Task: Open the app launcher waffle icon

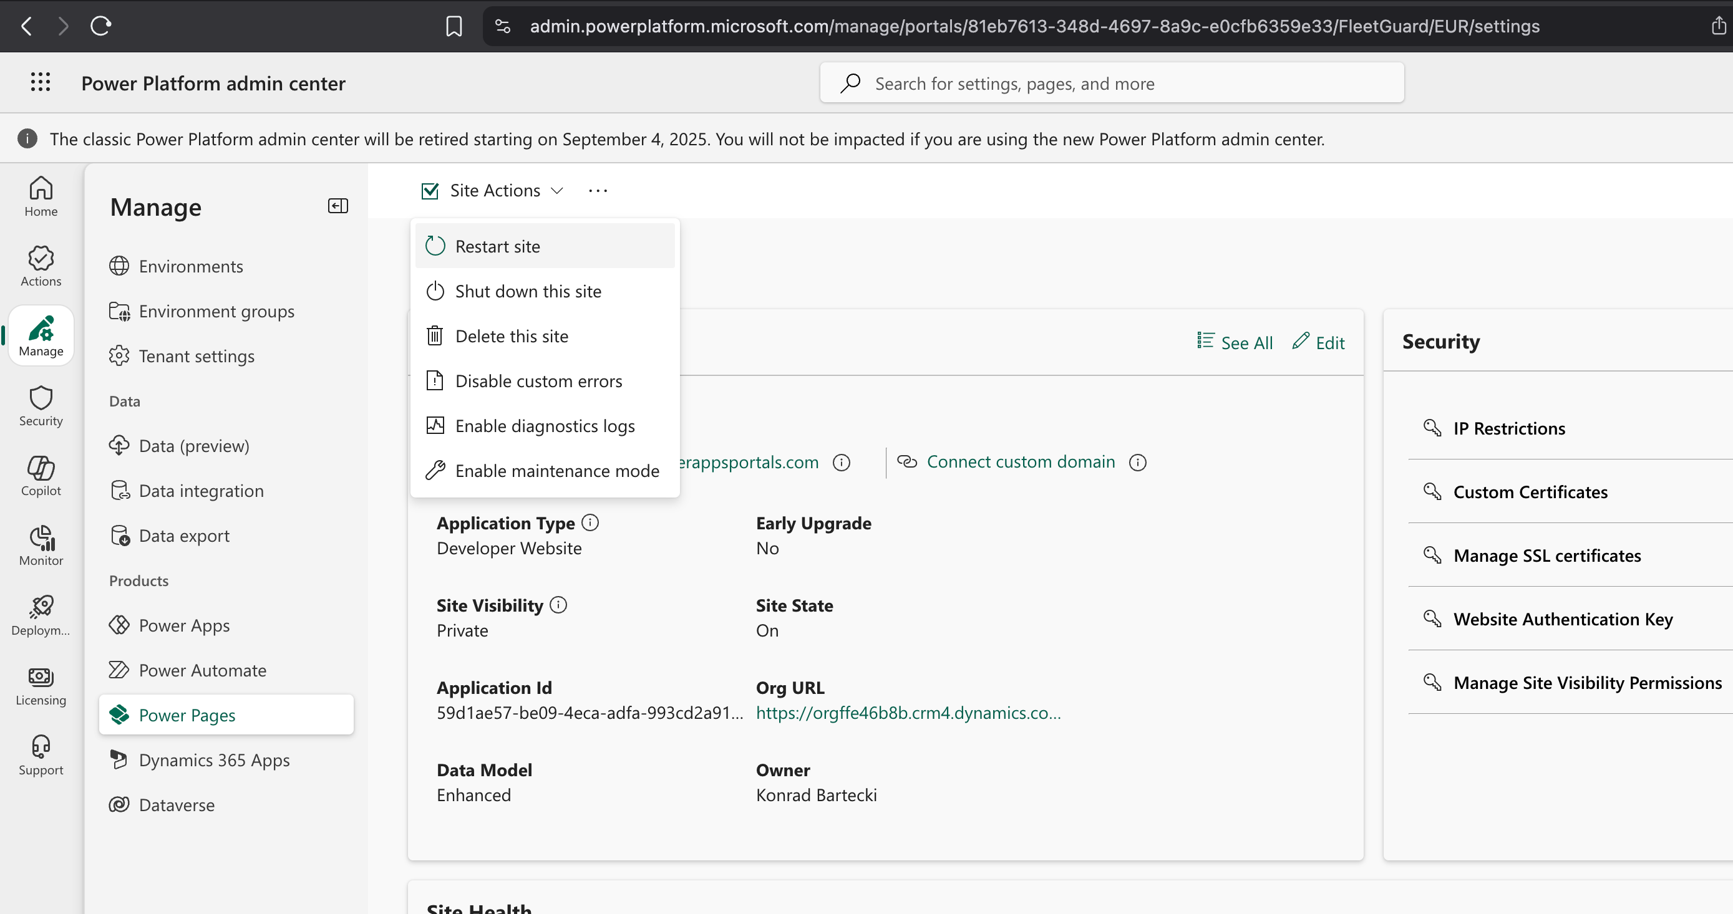Action: [41, 82]
